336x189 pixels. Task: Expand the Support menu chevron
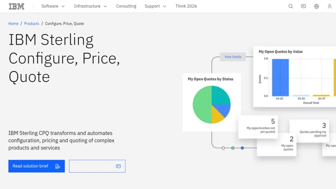click(165, 7)
